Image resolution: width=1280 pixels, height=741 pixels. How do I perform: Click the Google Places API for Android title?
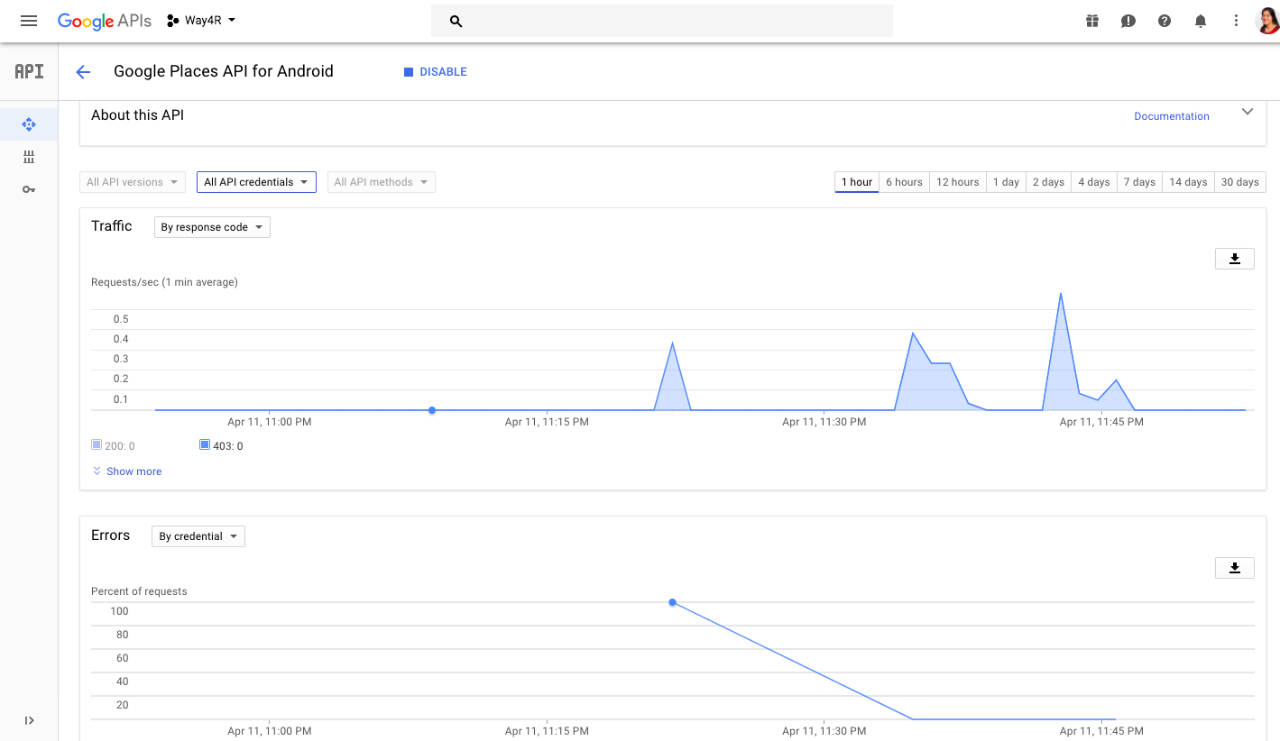(224, 71)
